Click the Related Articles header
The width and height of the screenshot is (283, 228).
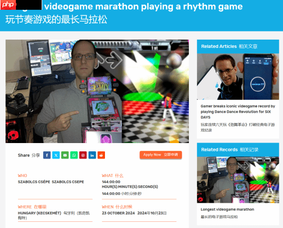(238, 46)
